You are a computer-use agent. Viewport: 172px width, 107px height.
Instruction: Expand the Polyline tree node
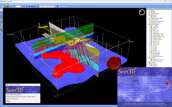tap(148, 62)
